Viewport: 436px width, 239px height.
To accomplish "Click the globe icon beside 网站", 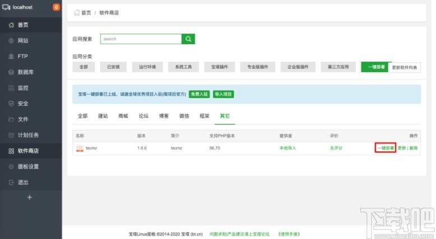I will [x=11, y=41].
